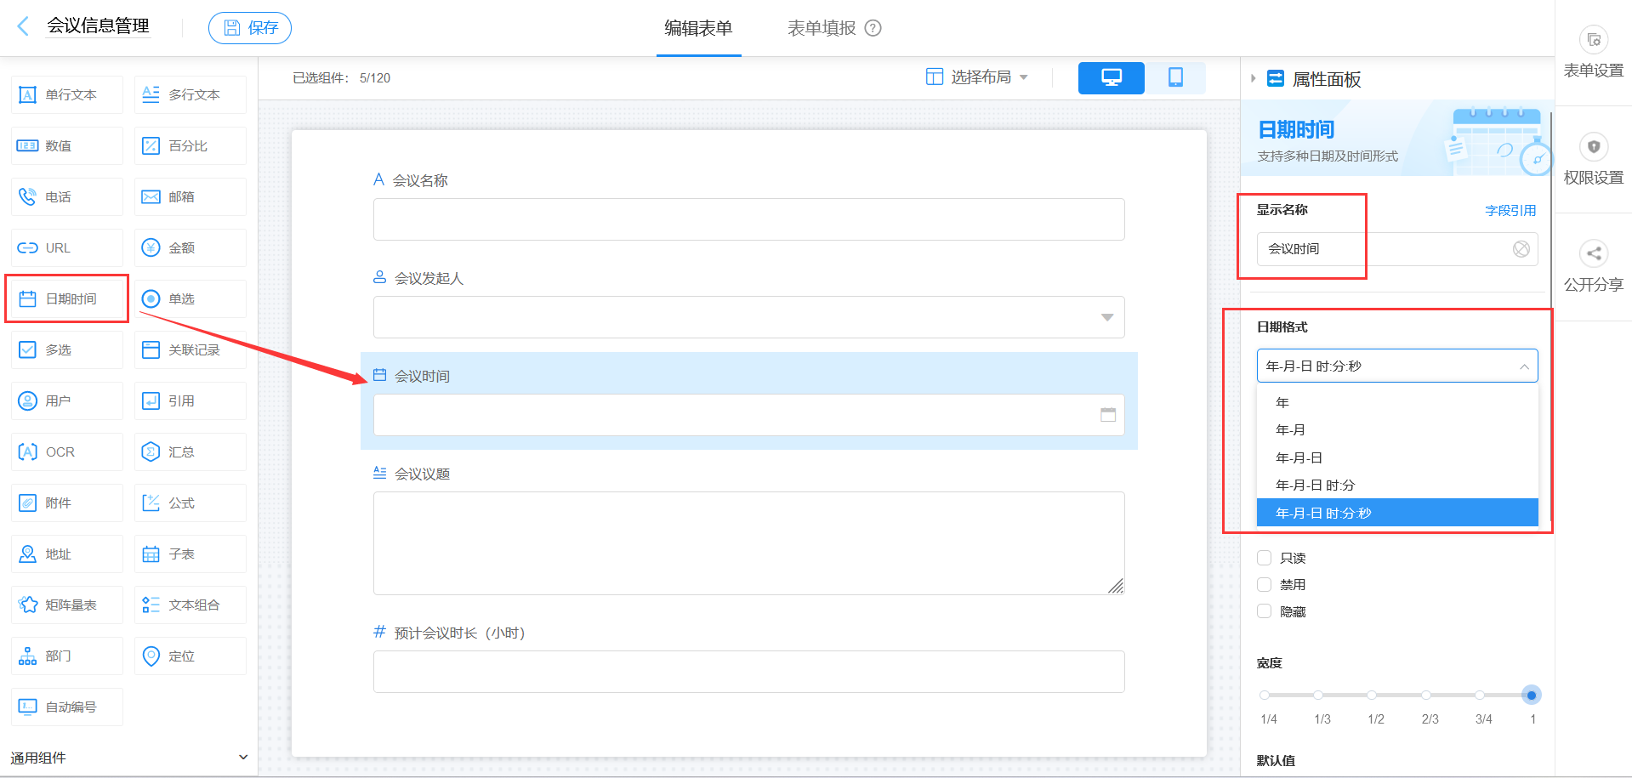Select the 数值 component icon
Viewport: 1632px width, 778px height.
point(66,145)
